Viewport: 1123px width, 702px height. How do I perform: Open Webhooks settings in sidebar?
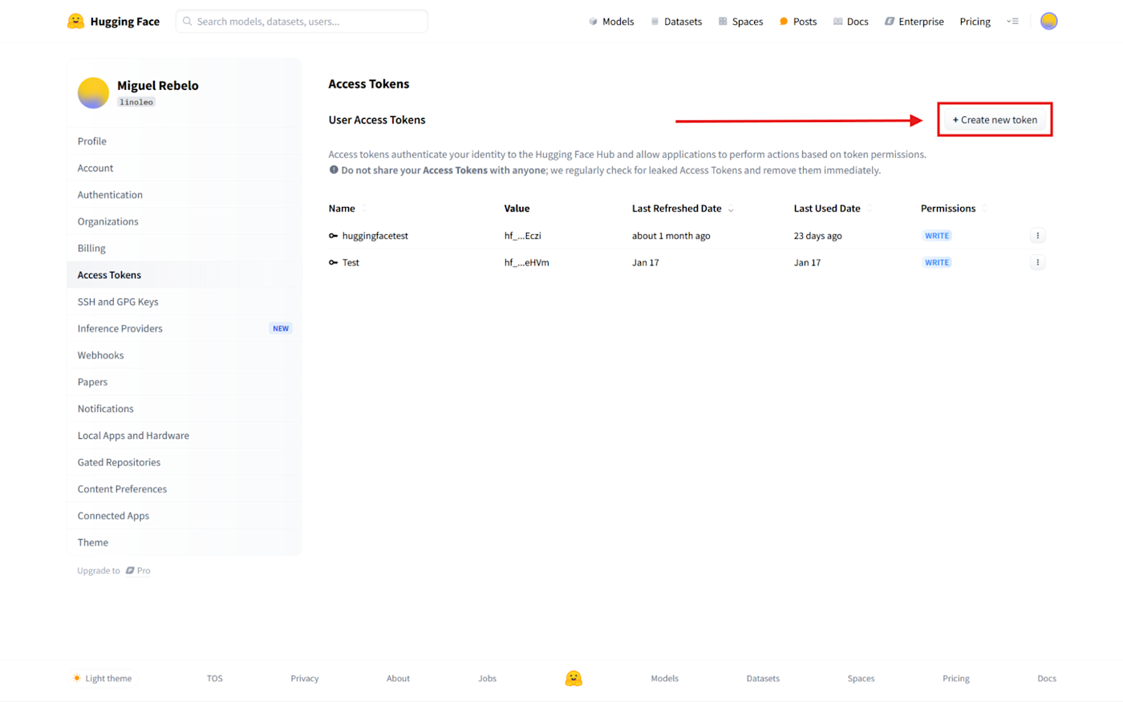click(x=184, y=355)
